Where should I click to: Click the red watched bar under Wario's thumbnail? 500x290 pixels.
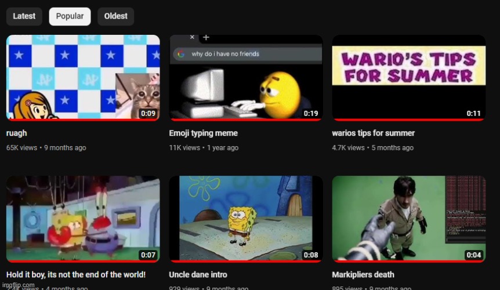pos(408,120)
